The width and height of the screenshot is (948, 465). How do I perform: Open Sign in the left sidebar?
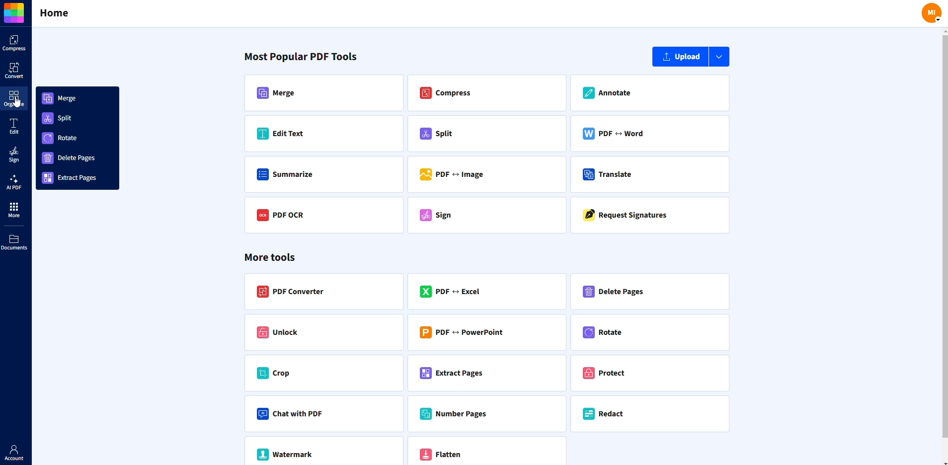pos(14,154)
